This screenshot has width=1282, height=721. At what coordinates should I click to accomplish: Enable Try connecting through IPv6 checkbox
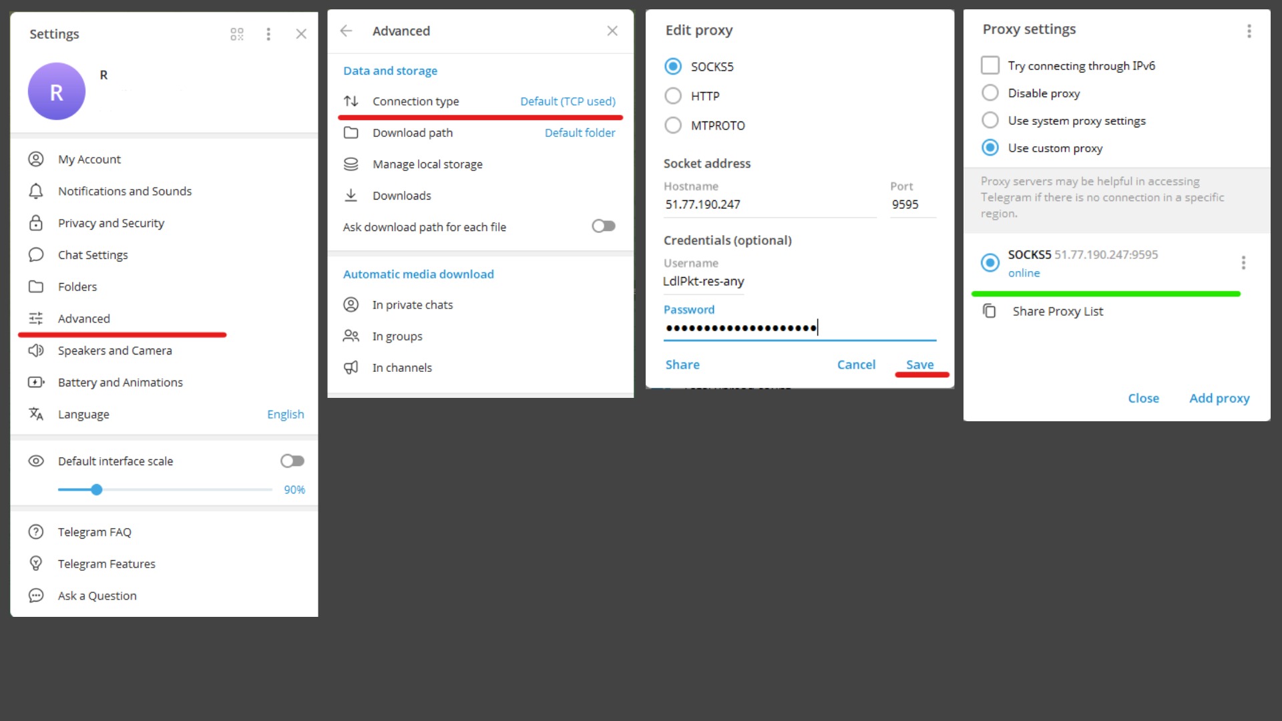pos(990,65)
